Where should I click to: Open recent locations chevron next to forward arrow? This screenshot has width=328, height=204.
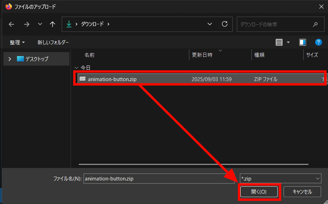pyautogui.click(x=40, y=24)
